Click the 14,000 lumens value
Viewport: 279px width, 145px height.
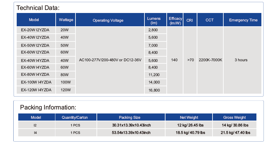pyautogui.click(x=154, y=82)
